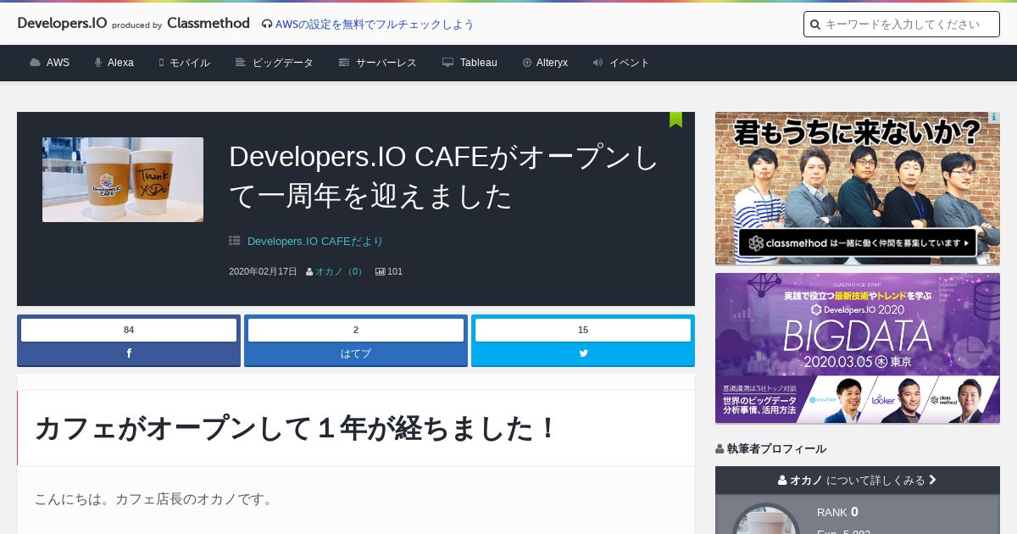Click the monitor icon next to Tableau
This screenshot has width=1017, height=534.
(x=447, y=63)
